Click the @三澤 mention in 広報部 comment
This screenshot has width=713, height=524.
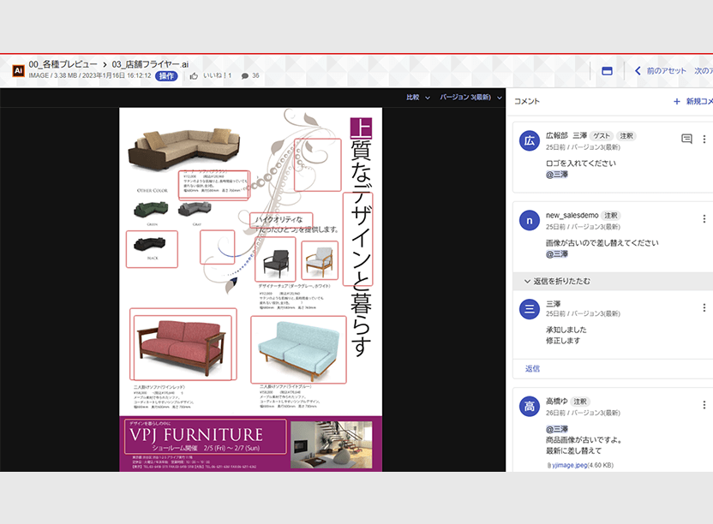[557, 175]
